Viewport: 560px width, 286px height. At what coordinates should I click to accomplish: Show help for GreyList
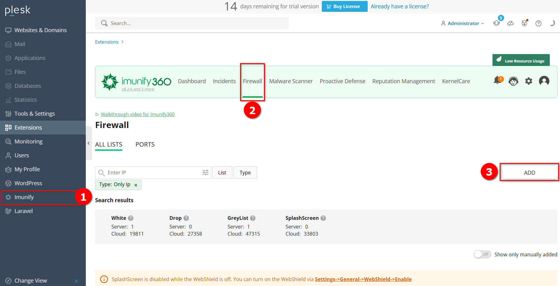tap(253, 218)
